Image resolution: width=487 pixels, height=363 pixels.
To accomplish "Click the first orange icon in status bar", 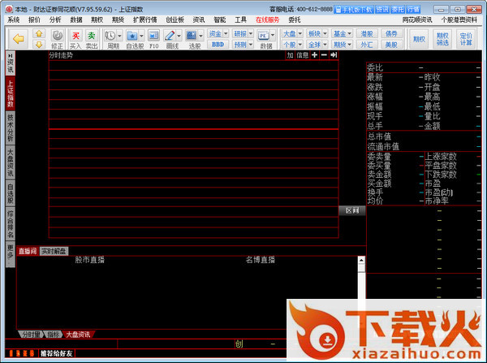I will tap(11, 353).
